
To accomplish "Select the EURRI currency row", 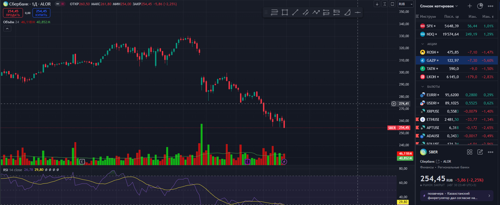I will [x=457, y=94].
